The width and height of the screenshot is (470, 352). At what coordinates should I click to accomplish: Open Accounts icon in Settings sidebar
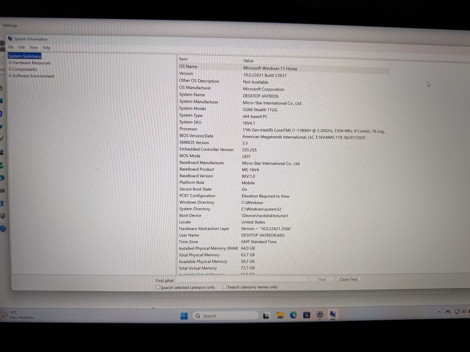[1, 165]
